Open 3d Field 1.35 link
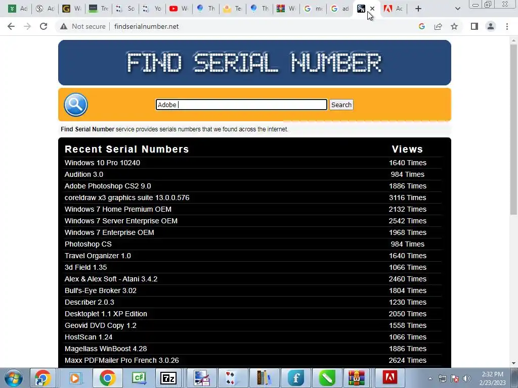Screen dimensions: 518x388 point(85,267)
